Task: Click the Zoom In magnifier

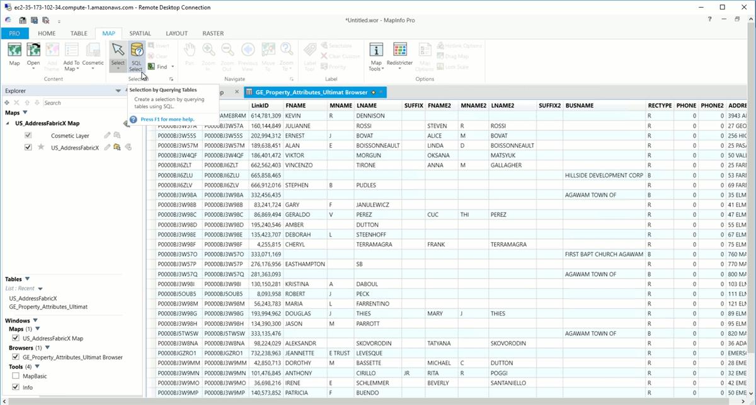Action: click(209, 50)
